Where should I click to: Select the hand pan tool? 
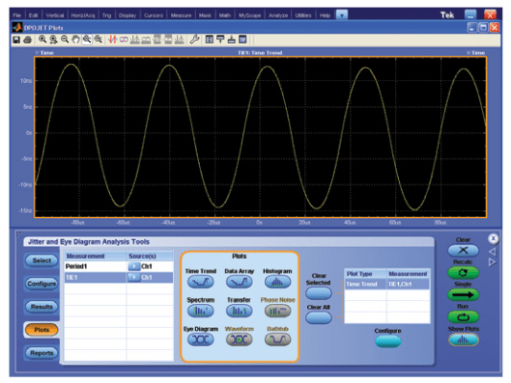[75, 40]
